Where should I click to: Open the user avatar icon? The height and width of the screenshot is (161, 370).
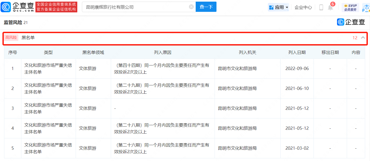click(366, 8)
